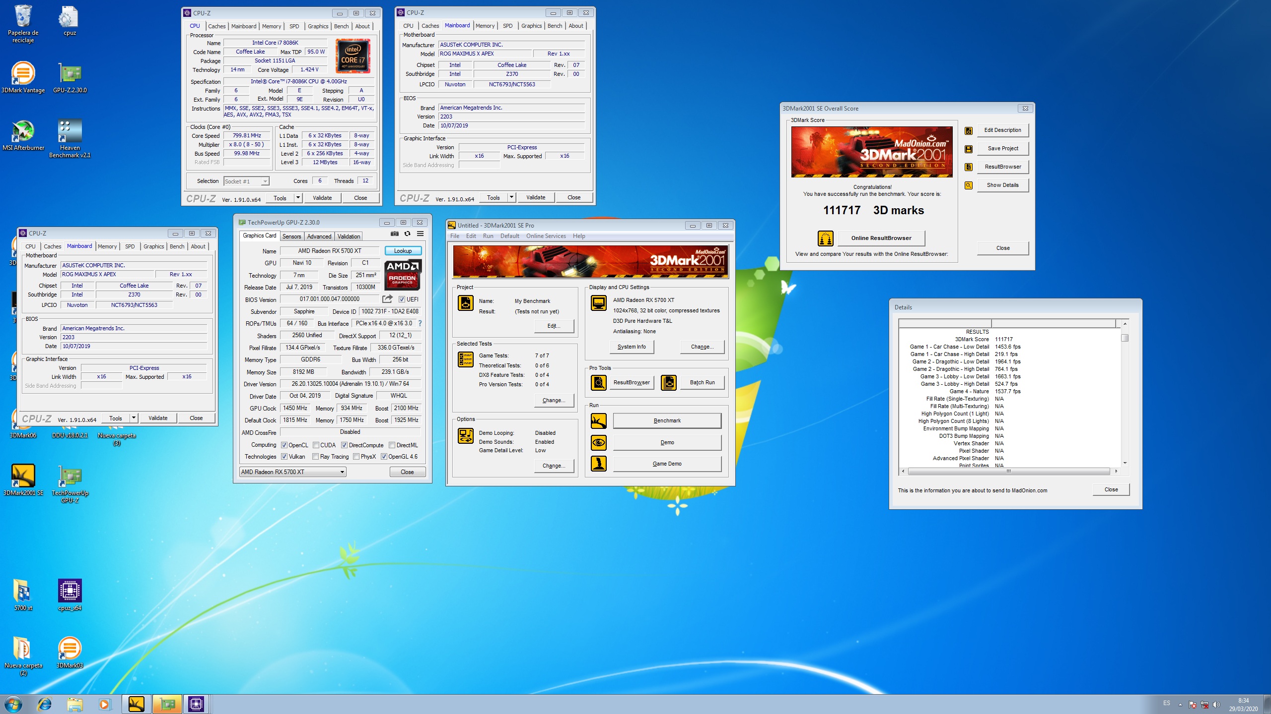Toggle PhysX checkbox in GPU-Z
1271x714 pixels.
[x=356, y=456]
